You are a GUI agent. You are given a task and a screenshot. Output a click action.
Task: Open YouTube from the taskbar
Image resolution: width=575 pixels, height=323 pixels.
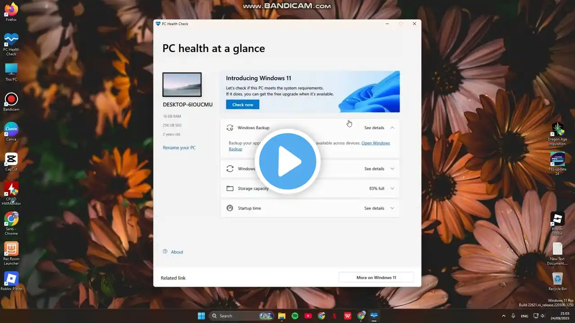[308, 316]
